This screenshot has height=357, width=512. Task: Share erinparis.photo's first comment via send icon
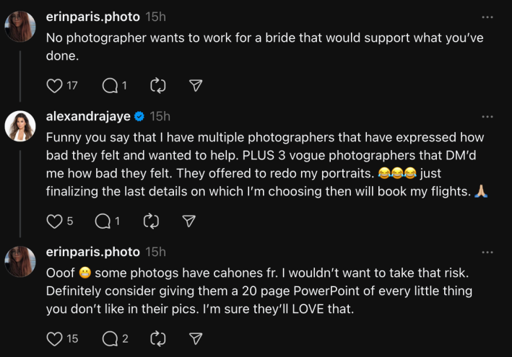pyautogui.click(x=195, y=85)
